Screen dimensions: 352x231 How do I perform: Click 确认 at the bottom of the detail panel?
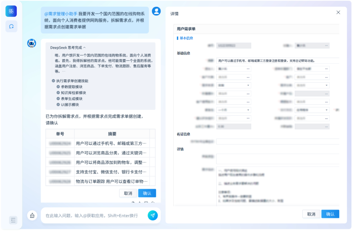(330, 214)
